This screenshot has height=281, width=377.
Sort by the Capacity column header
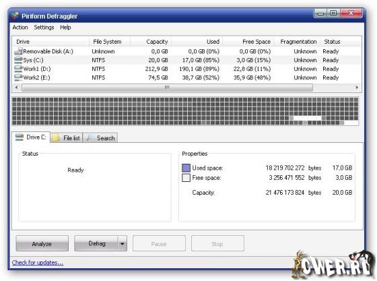coord(151,42)
